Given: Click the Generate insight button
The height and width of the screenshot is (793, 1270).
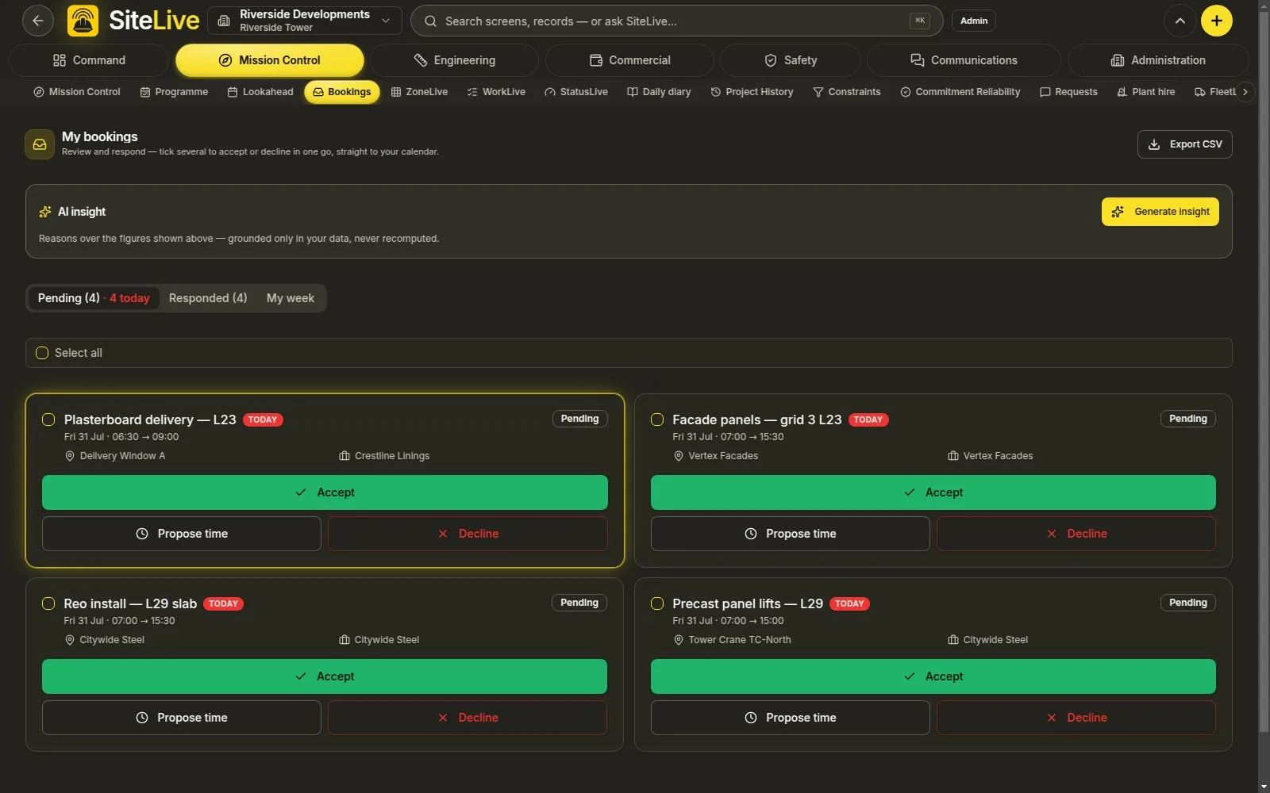Looking at the screenshot, I should pyautogui.click(x=1160, y=212).
